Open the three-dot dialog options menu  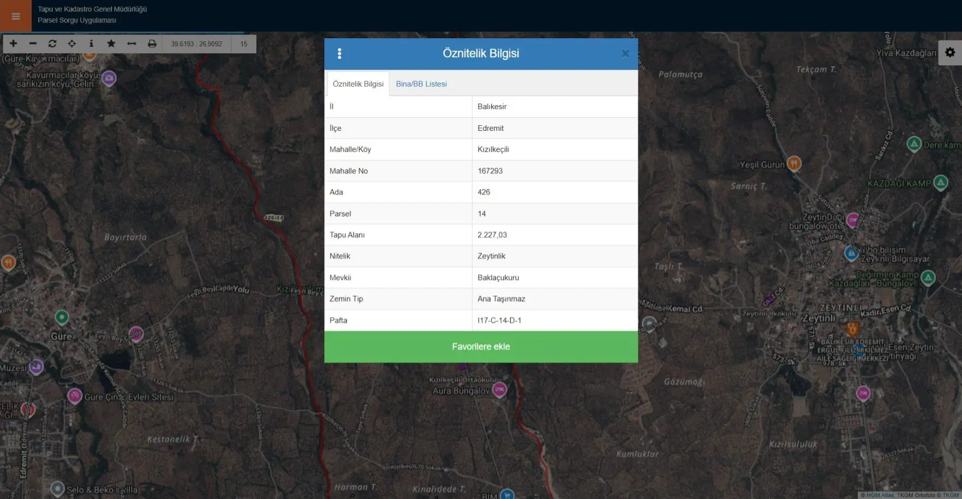339,53
